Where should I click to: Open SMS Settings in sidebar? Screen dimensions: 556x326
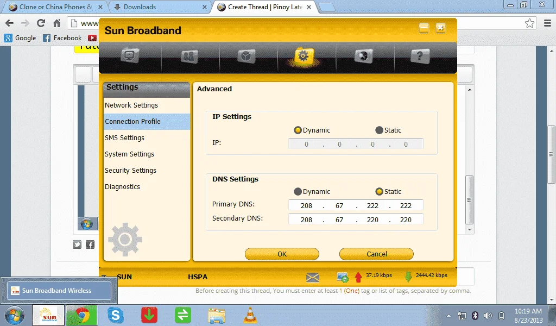point(147,138)
